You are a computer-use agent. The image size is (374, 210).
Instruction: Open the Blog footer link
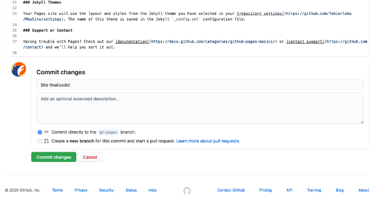[340, 190]
